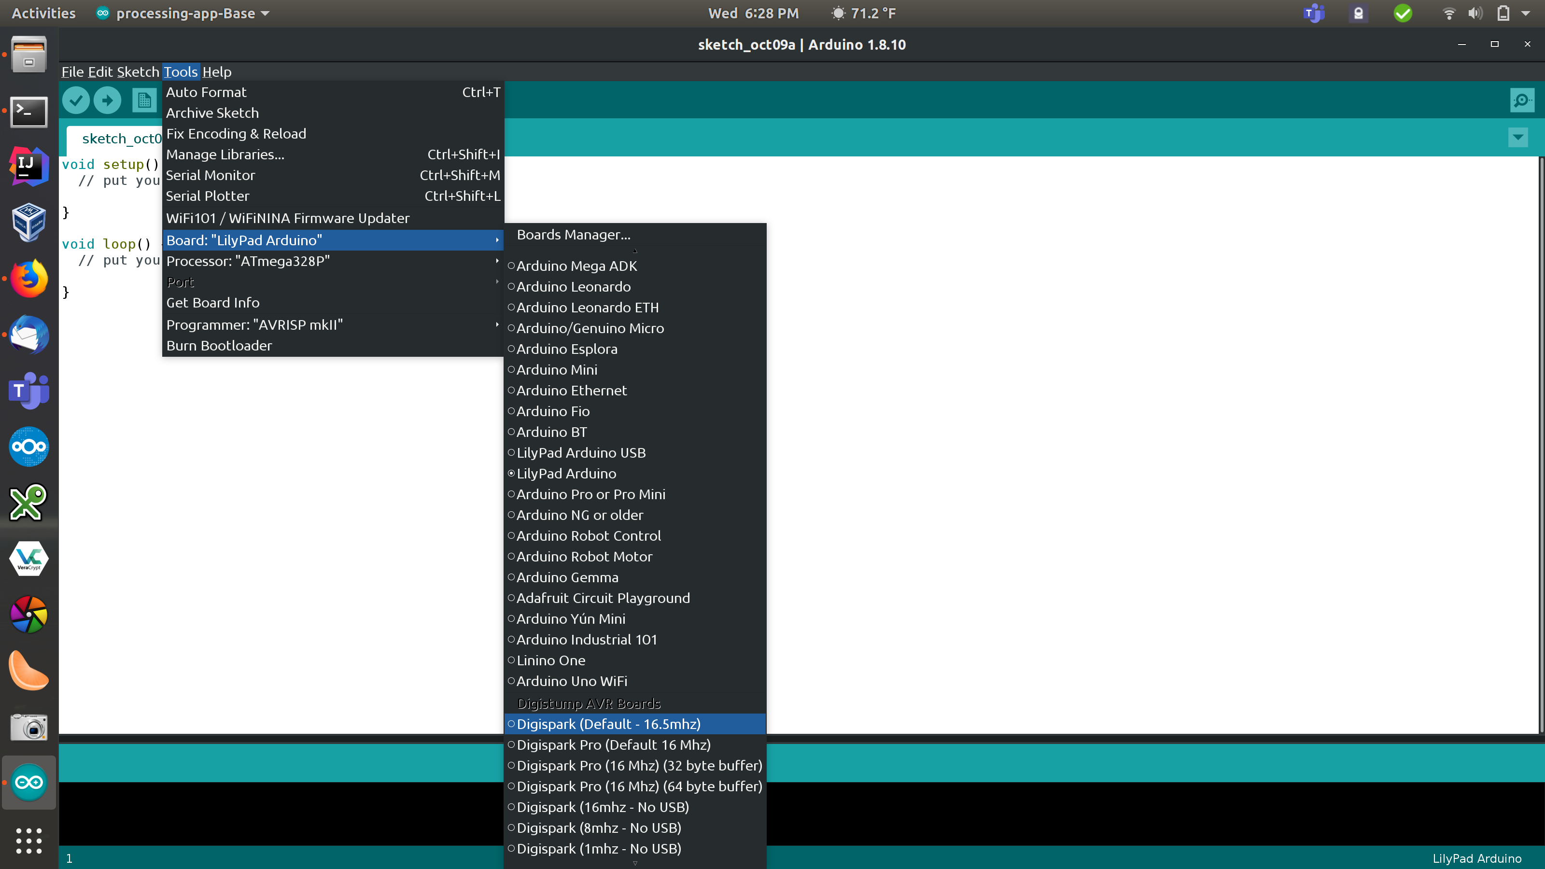Viewport: 1545px width, 869px height.
Task: Click the green checkmark tray icon
Action: 1402,13
